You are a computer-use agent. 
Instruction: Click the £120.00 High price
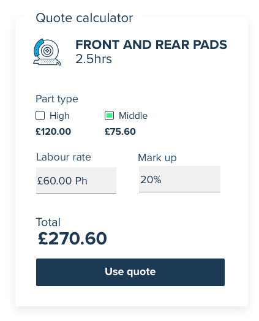(x=53, y=132)
